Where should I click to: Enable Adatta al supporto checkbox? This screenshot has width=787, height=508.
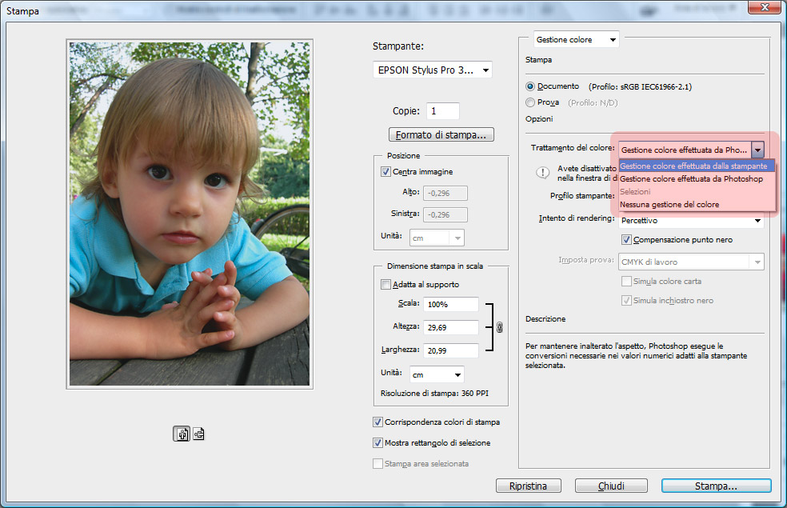tap(386, 284)
